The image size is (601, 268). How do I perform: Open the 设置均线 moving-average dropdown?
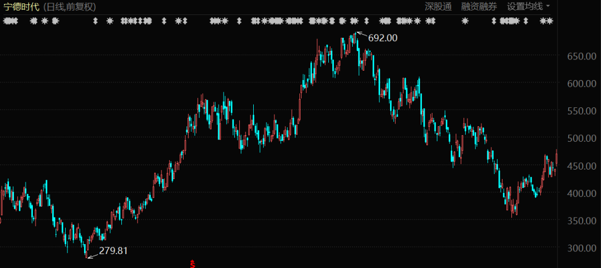[528, 6]
